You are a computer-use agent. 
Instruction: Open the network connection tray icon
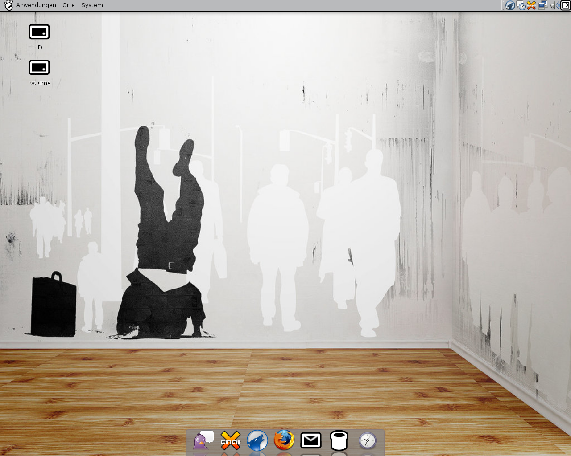pos(543,5)
